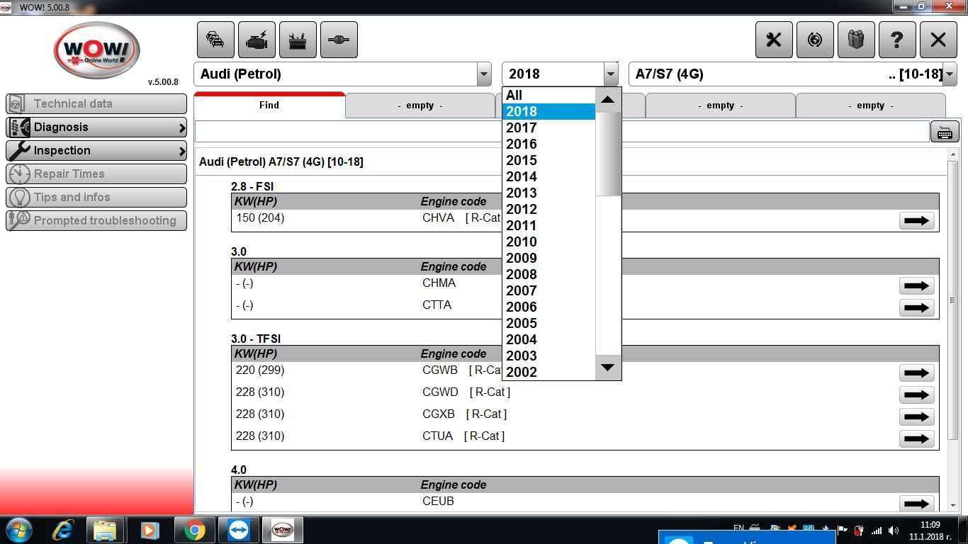Select year 2003 in the list
Image resolution: width=968 pixels, height=544 pixels.
point(548,356)
